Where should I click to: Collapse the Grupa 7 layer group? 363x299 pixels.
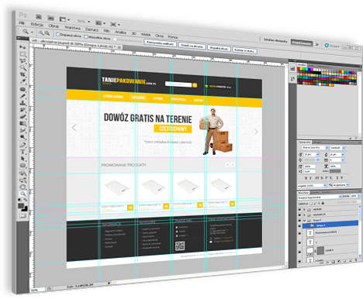pyautogui.click(x=304, y=221)
